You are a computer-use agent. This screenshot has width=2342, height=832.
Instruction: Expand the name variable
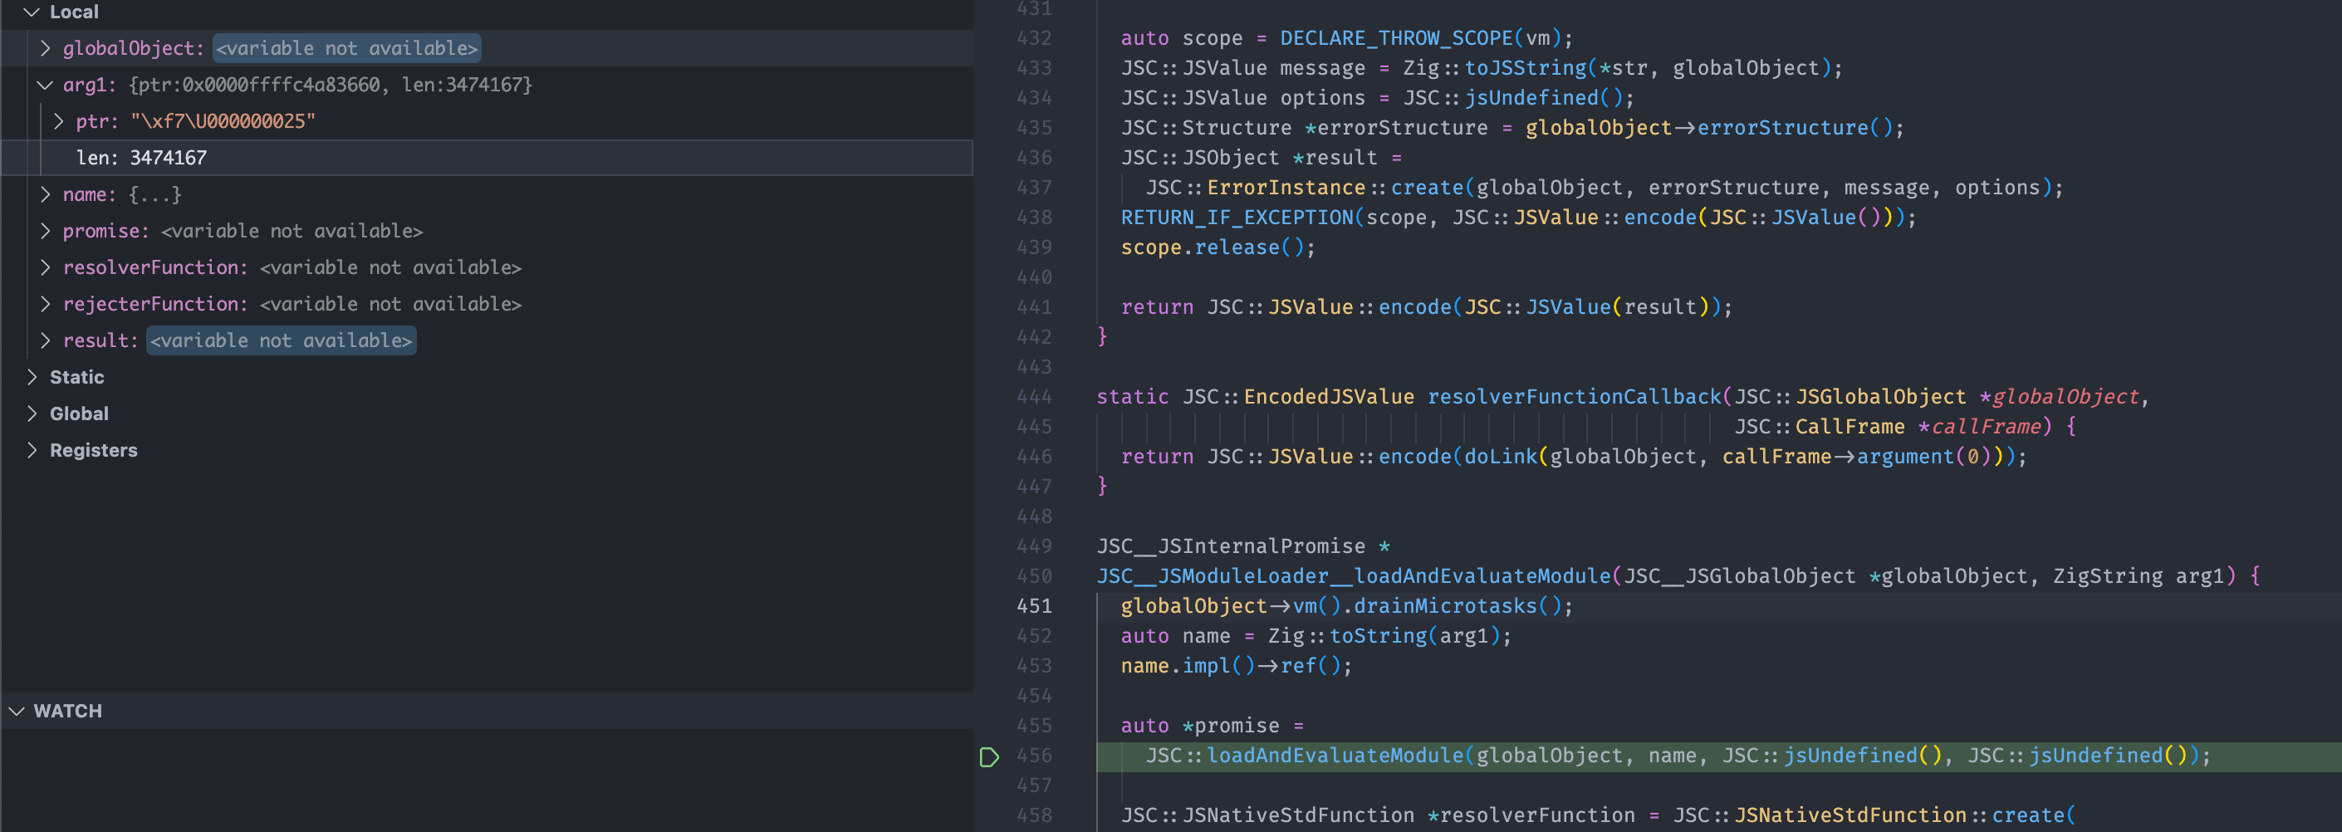coord(45,193)
